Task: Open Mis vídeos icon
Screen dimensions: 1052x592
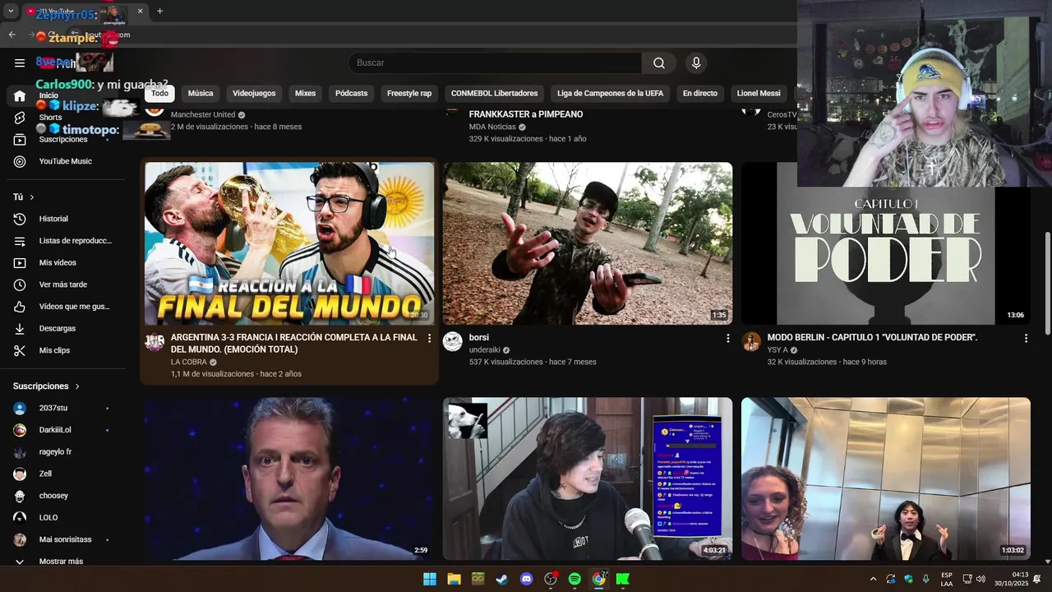Action: tap(20, 262)
